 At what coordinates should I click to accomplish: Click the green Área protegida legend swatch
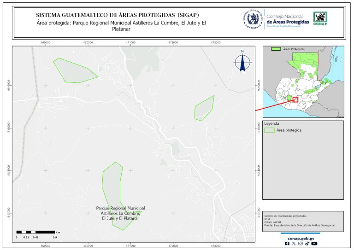270,130
